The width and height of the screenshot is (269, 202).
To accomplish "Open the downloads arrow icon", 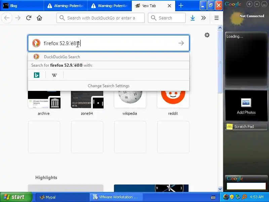I will 193,18.
